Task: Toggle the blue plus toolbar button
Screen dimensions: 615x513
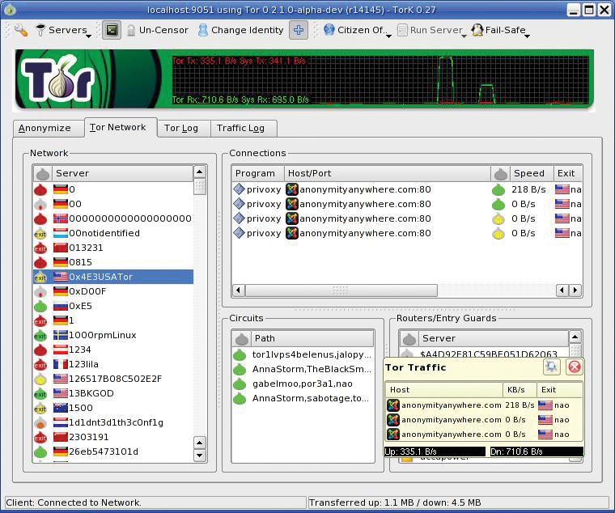Action: 299,30
